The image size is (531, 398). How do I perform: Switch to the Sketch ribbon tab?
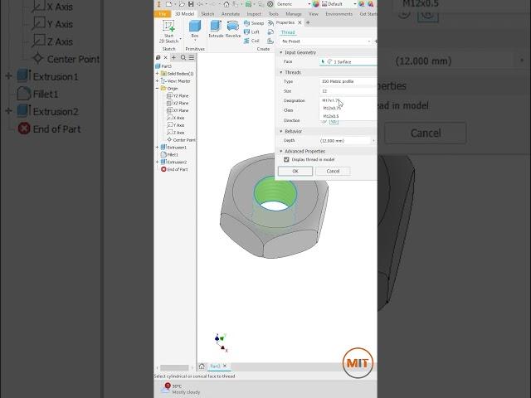pos(207,14)
